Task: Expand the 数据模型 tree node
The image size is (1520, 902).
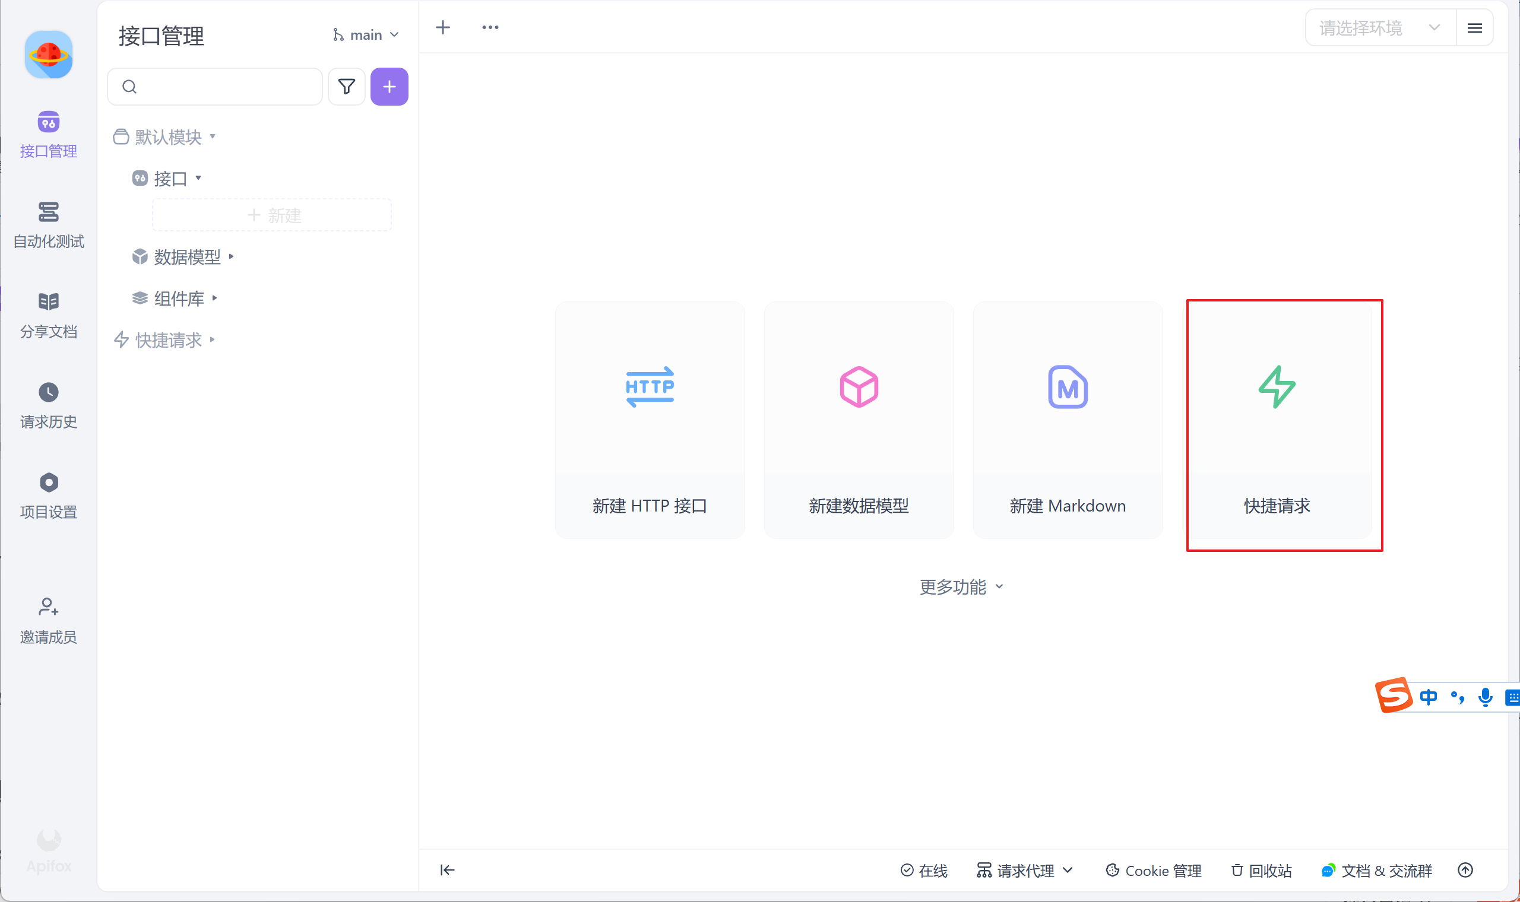Action: click(187, 257)
